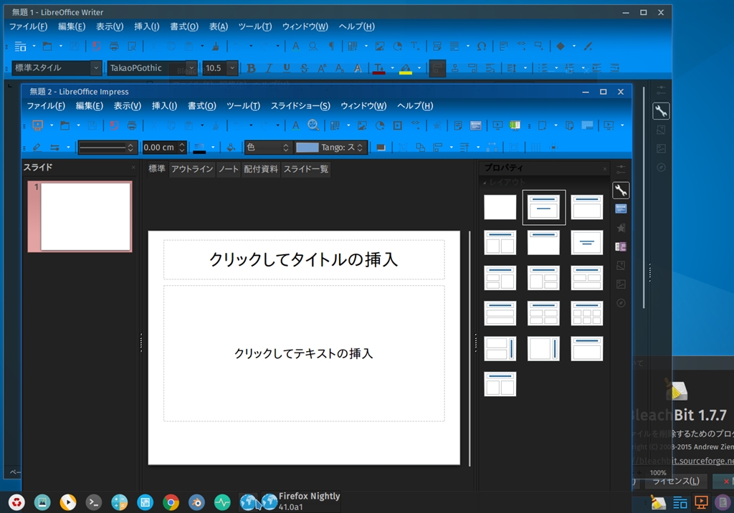Launch Google Chrome from taskbar

pyautogui.click(x=171, y=503)
